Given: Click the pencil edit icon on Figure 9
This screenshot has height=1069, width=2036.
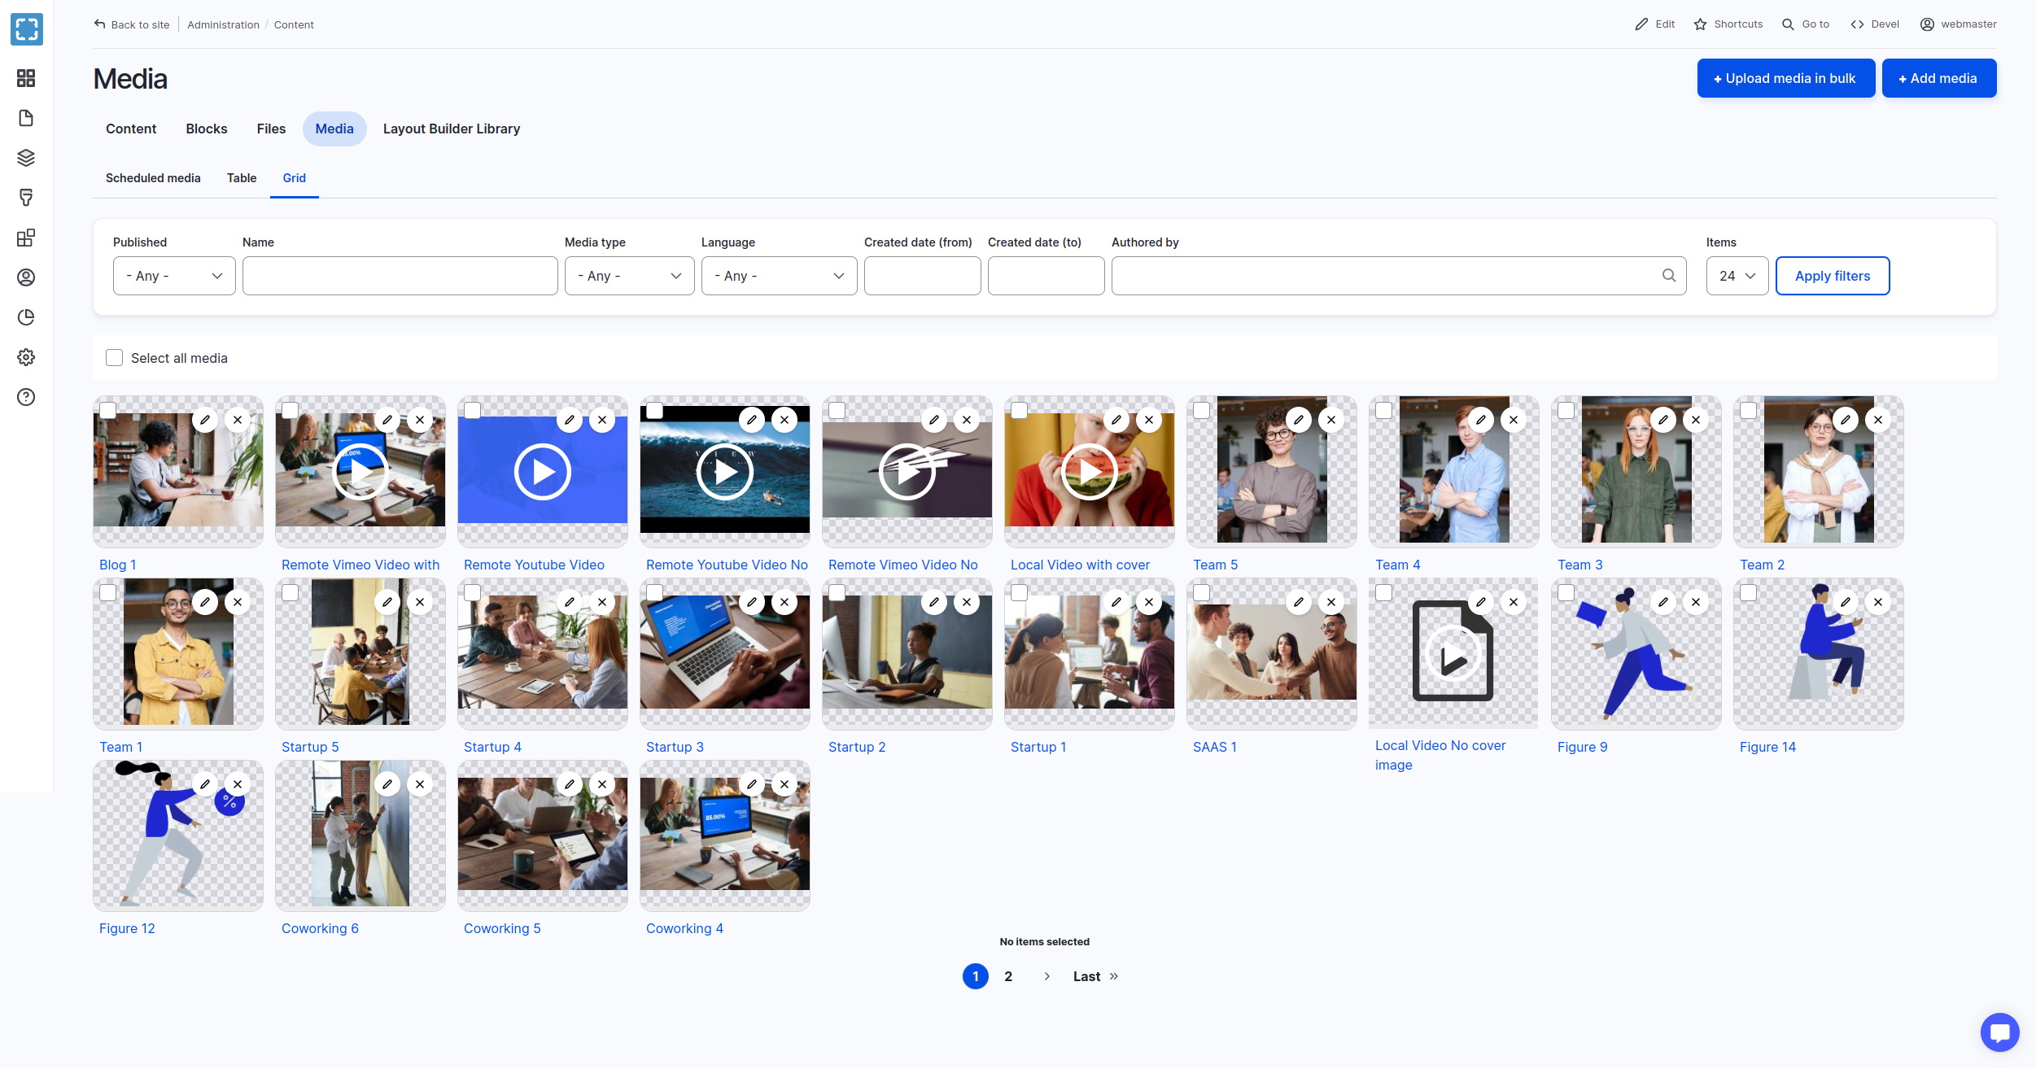Looking at the screenshot, I should pos(1663,602).
